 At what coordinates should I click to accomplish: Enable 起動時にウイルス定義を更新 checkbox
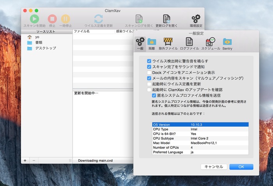click(x=149, y=84)
